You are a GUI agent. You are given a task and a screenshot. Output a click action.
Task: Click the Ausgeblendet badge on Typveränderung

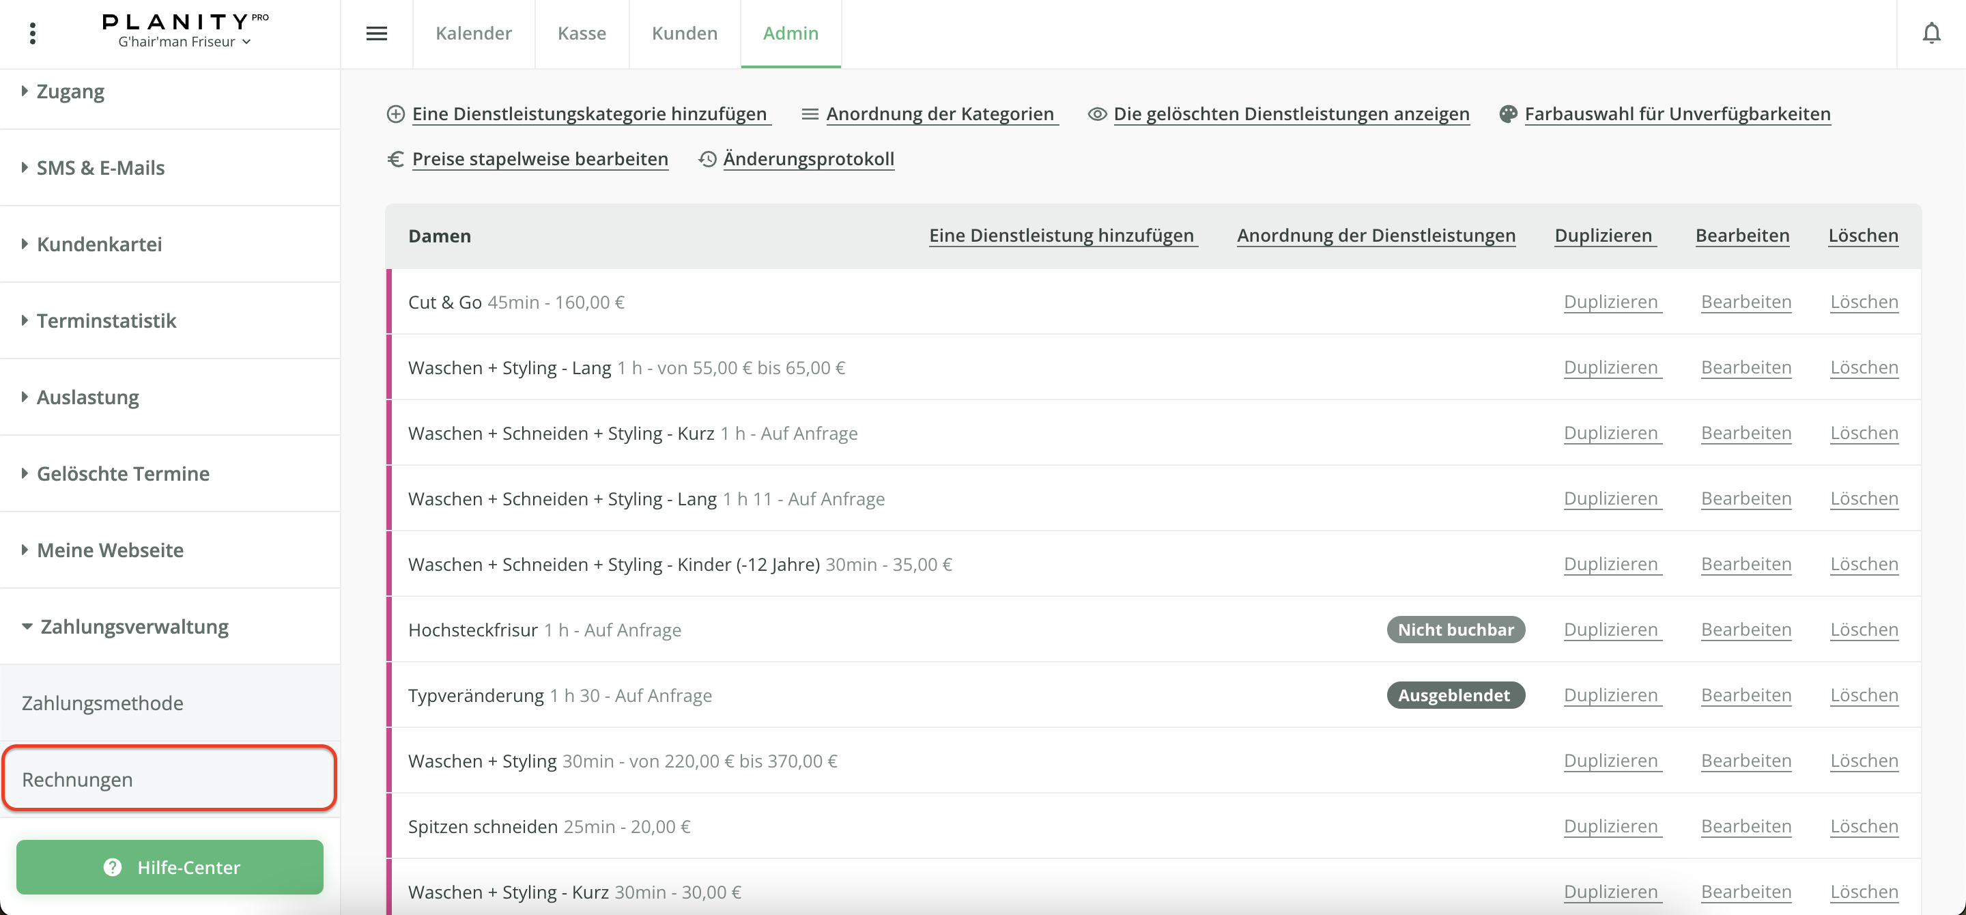[1455, 695]
